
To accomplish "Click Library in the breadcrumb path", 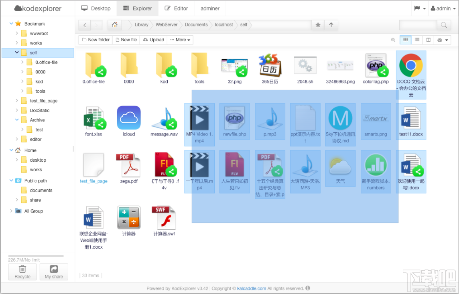I will [x=141, y=24].
